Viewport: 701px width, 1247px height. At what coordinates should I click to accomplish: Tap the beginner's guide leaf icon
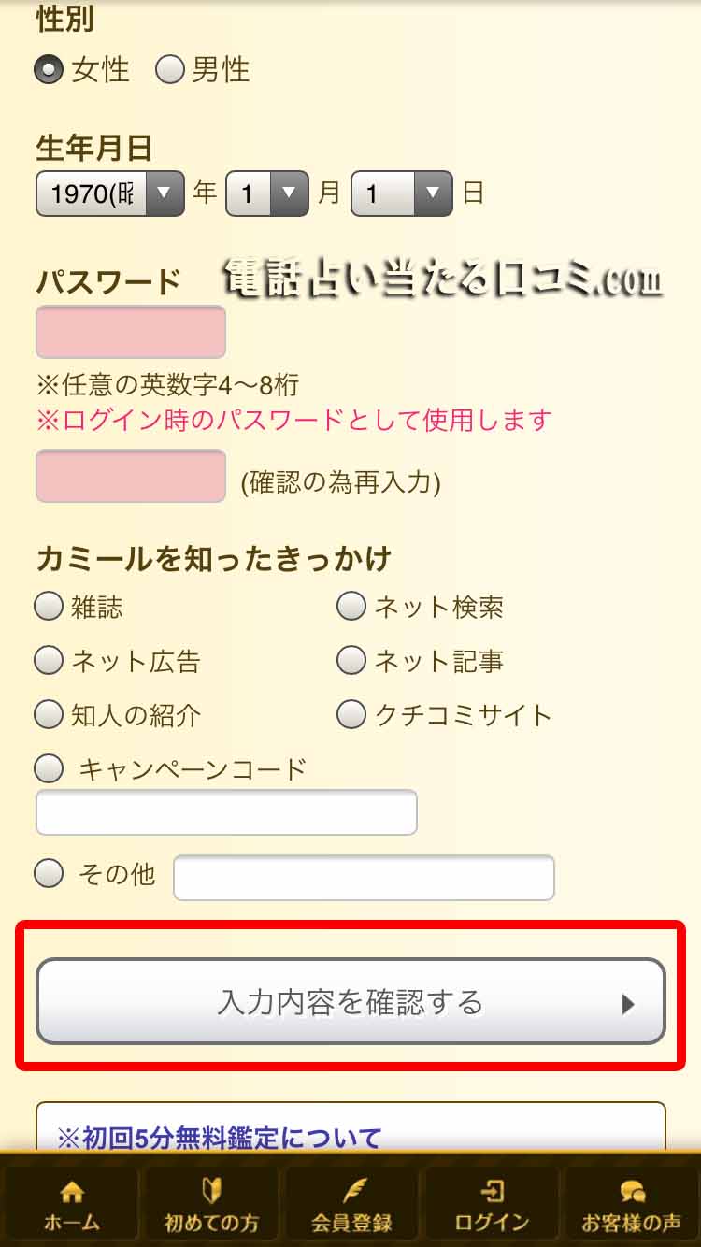pyautogui.click(x=211, y=1191)
